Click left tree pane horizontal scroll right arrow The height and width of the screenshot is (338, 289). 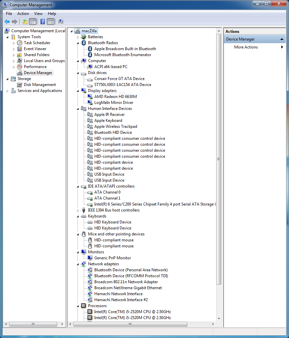pos(62,324)
